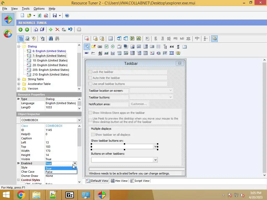Viewport: 267px width, 200px height.
Task: Select the IP address control tool
Action: [165, 53]
